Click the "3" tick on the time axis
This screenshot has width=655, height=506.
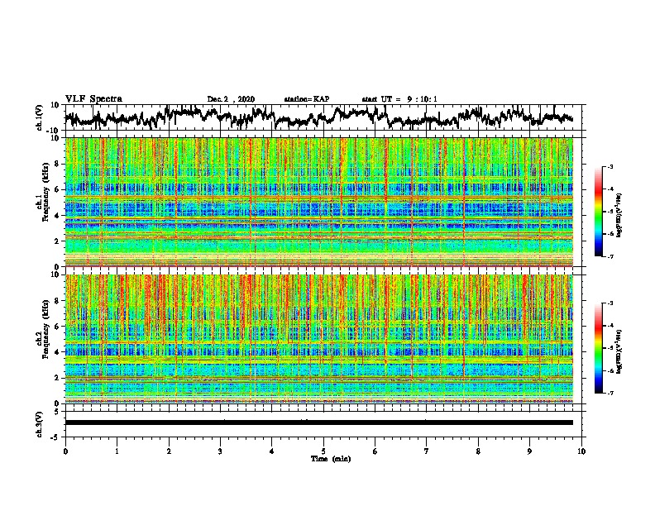[220, 451]
